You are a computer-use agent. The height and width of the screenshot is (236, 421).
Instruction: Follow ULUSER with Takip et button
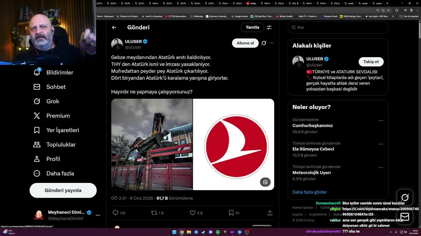[371, 62]
